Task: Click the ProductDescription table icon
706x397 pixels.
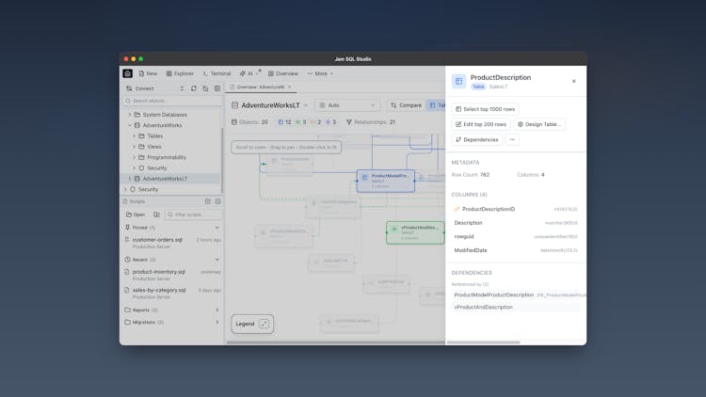Action: click(458, 82)
